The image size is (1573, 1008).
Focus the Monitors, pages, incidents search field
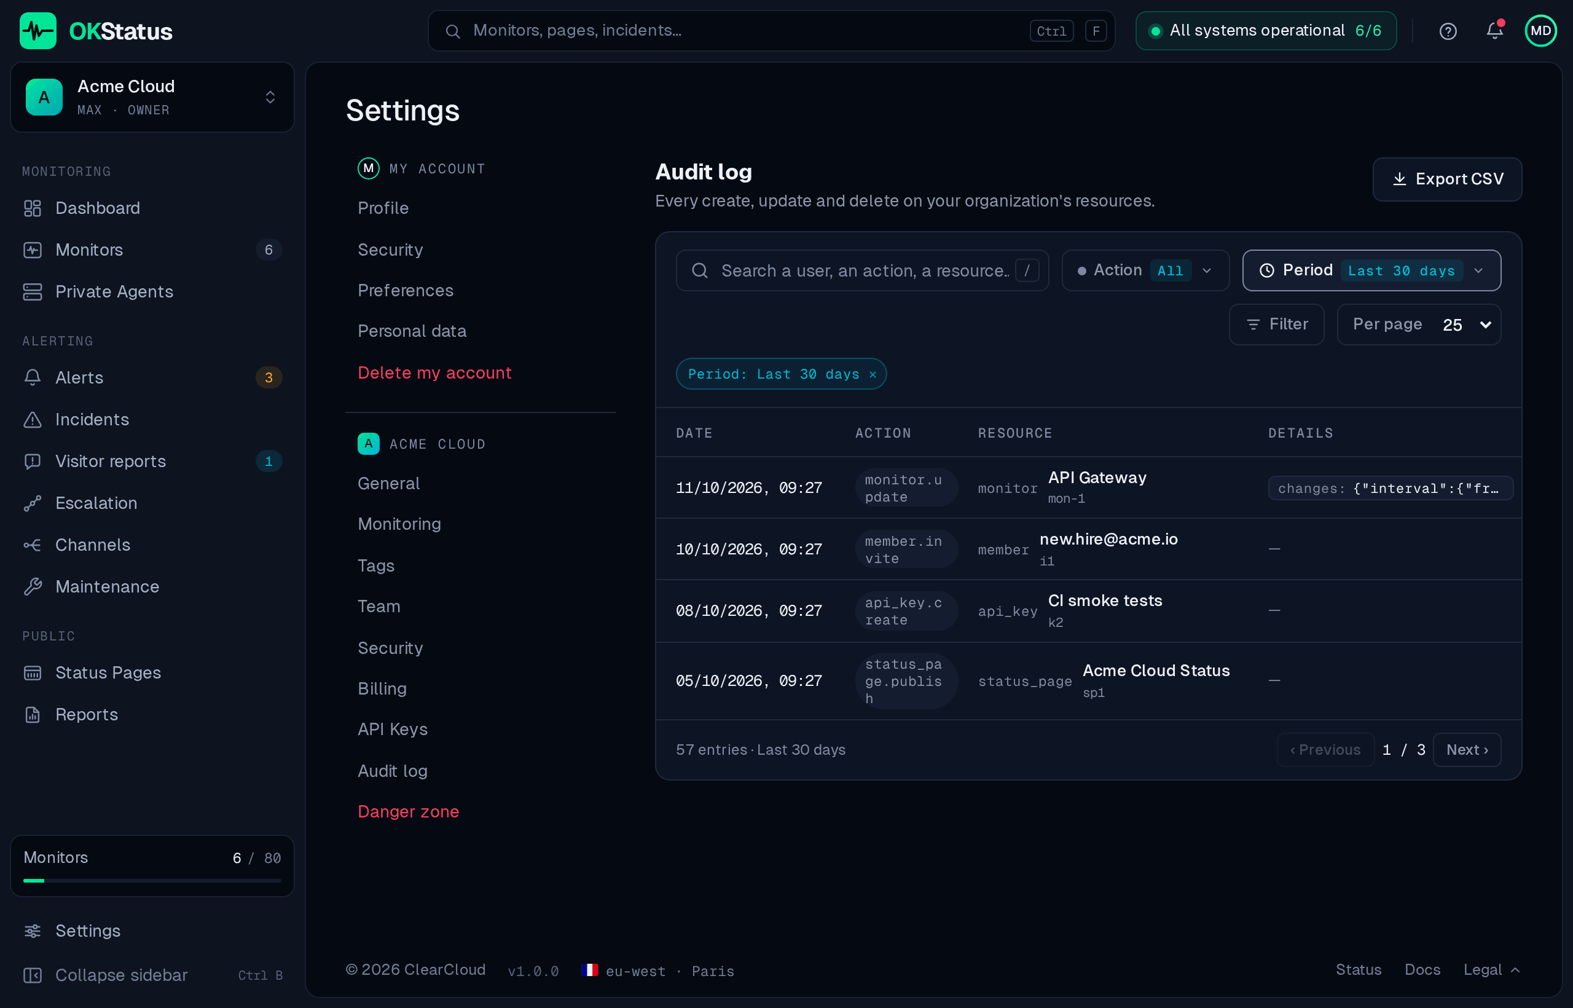point(771,31)
